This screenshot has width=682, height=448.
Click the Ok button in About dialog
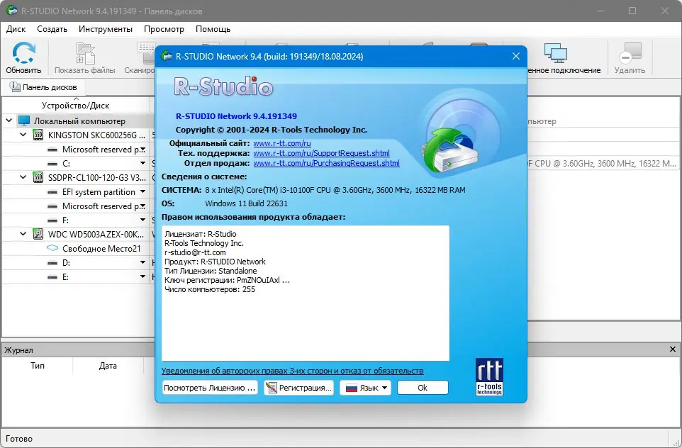[423, 388]
